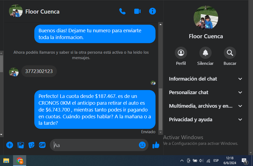The image size is (253, 166).
Task: Expand Privacidad y ayuda section
Action: tap(206, 120)
